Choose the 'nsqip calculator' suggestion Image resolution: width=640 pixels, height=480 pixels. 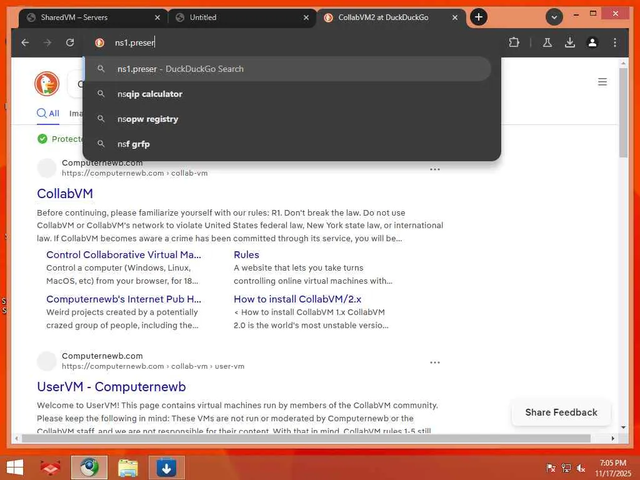(x=287, y=94)
